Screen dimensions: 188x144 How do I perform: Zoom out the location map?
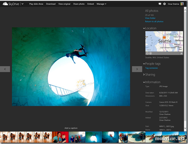147,53
